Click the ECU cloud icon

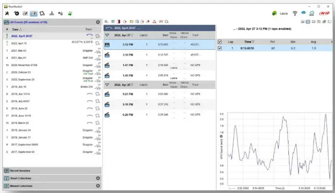click(311, 13)
